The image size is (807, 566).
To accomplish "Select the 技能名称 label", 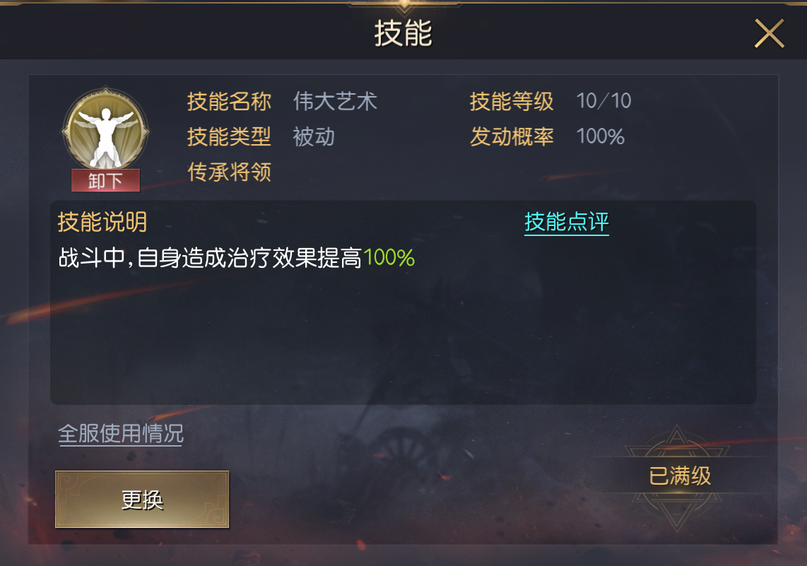I will pyautogui.click(x=229, y=101).
